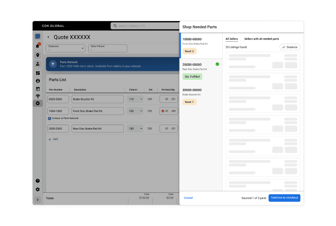This screenshot has height=226, width=336.
Task: Open the Employee dropdown
Action: tap(65, 48)
